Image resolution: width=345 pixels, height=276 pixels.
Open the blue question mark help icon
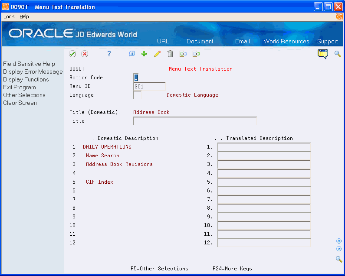[109, 54]
